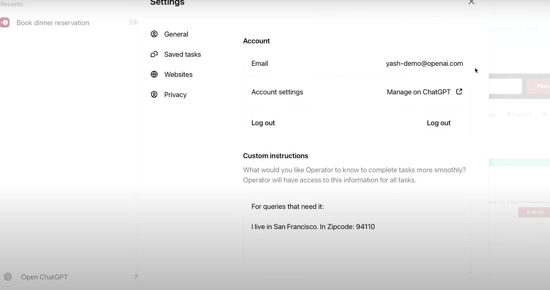Screen dimensions: 550x290
Task: Go to the Websites settings section
Action: click(172, 75)
